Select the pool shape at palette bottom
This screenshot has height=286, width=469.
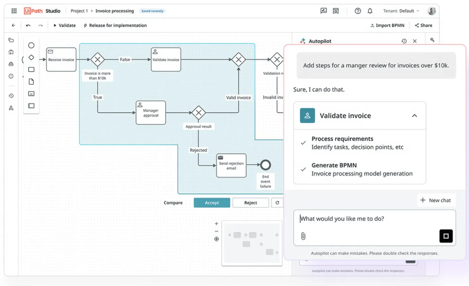tap(31, 106)
